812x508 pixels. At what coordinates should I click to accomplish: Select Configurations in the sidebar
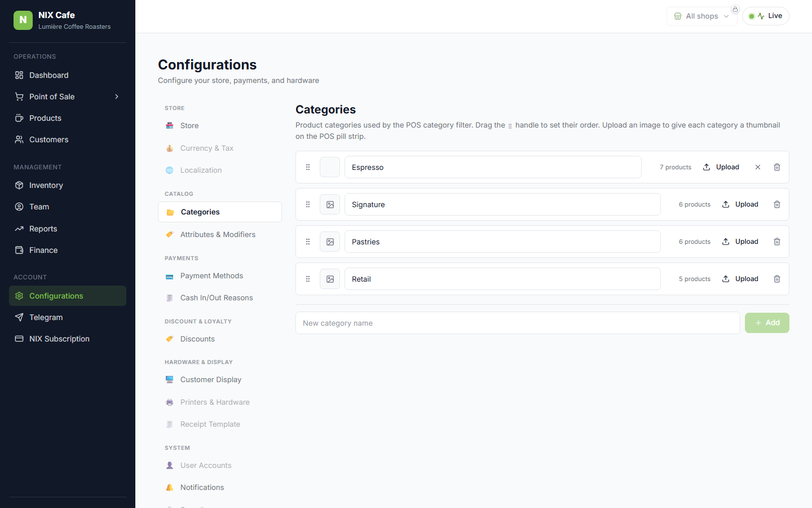click(68, 296)
